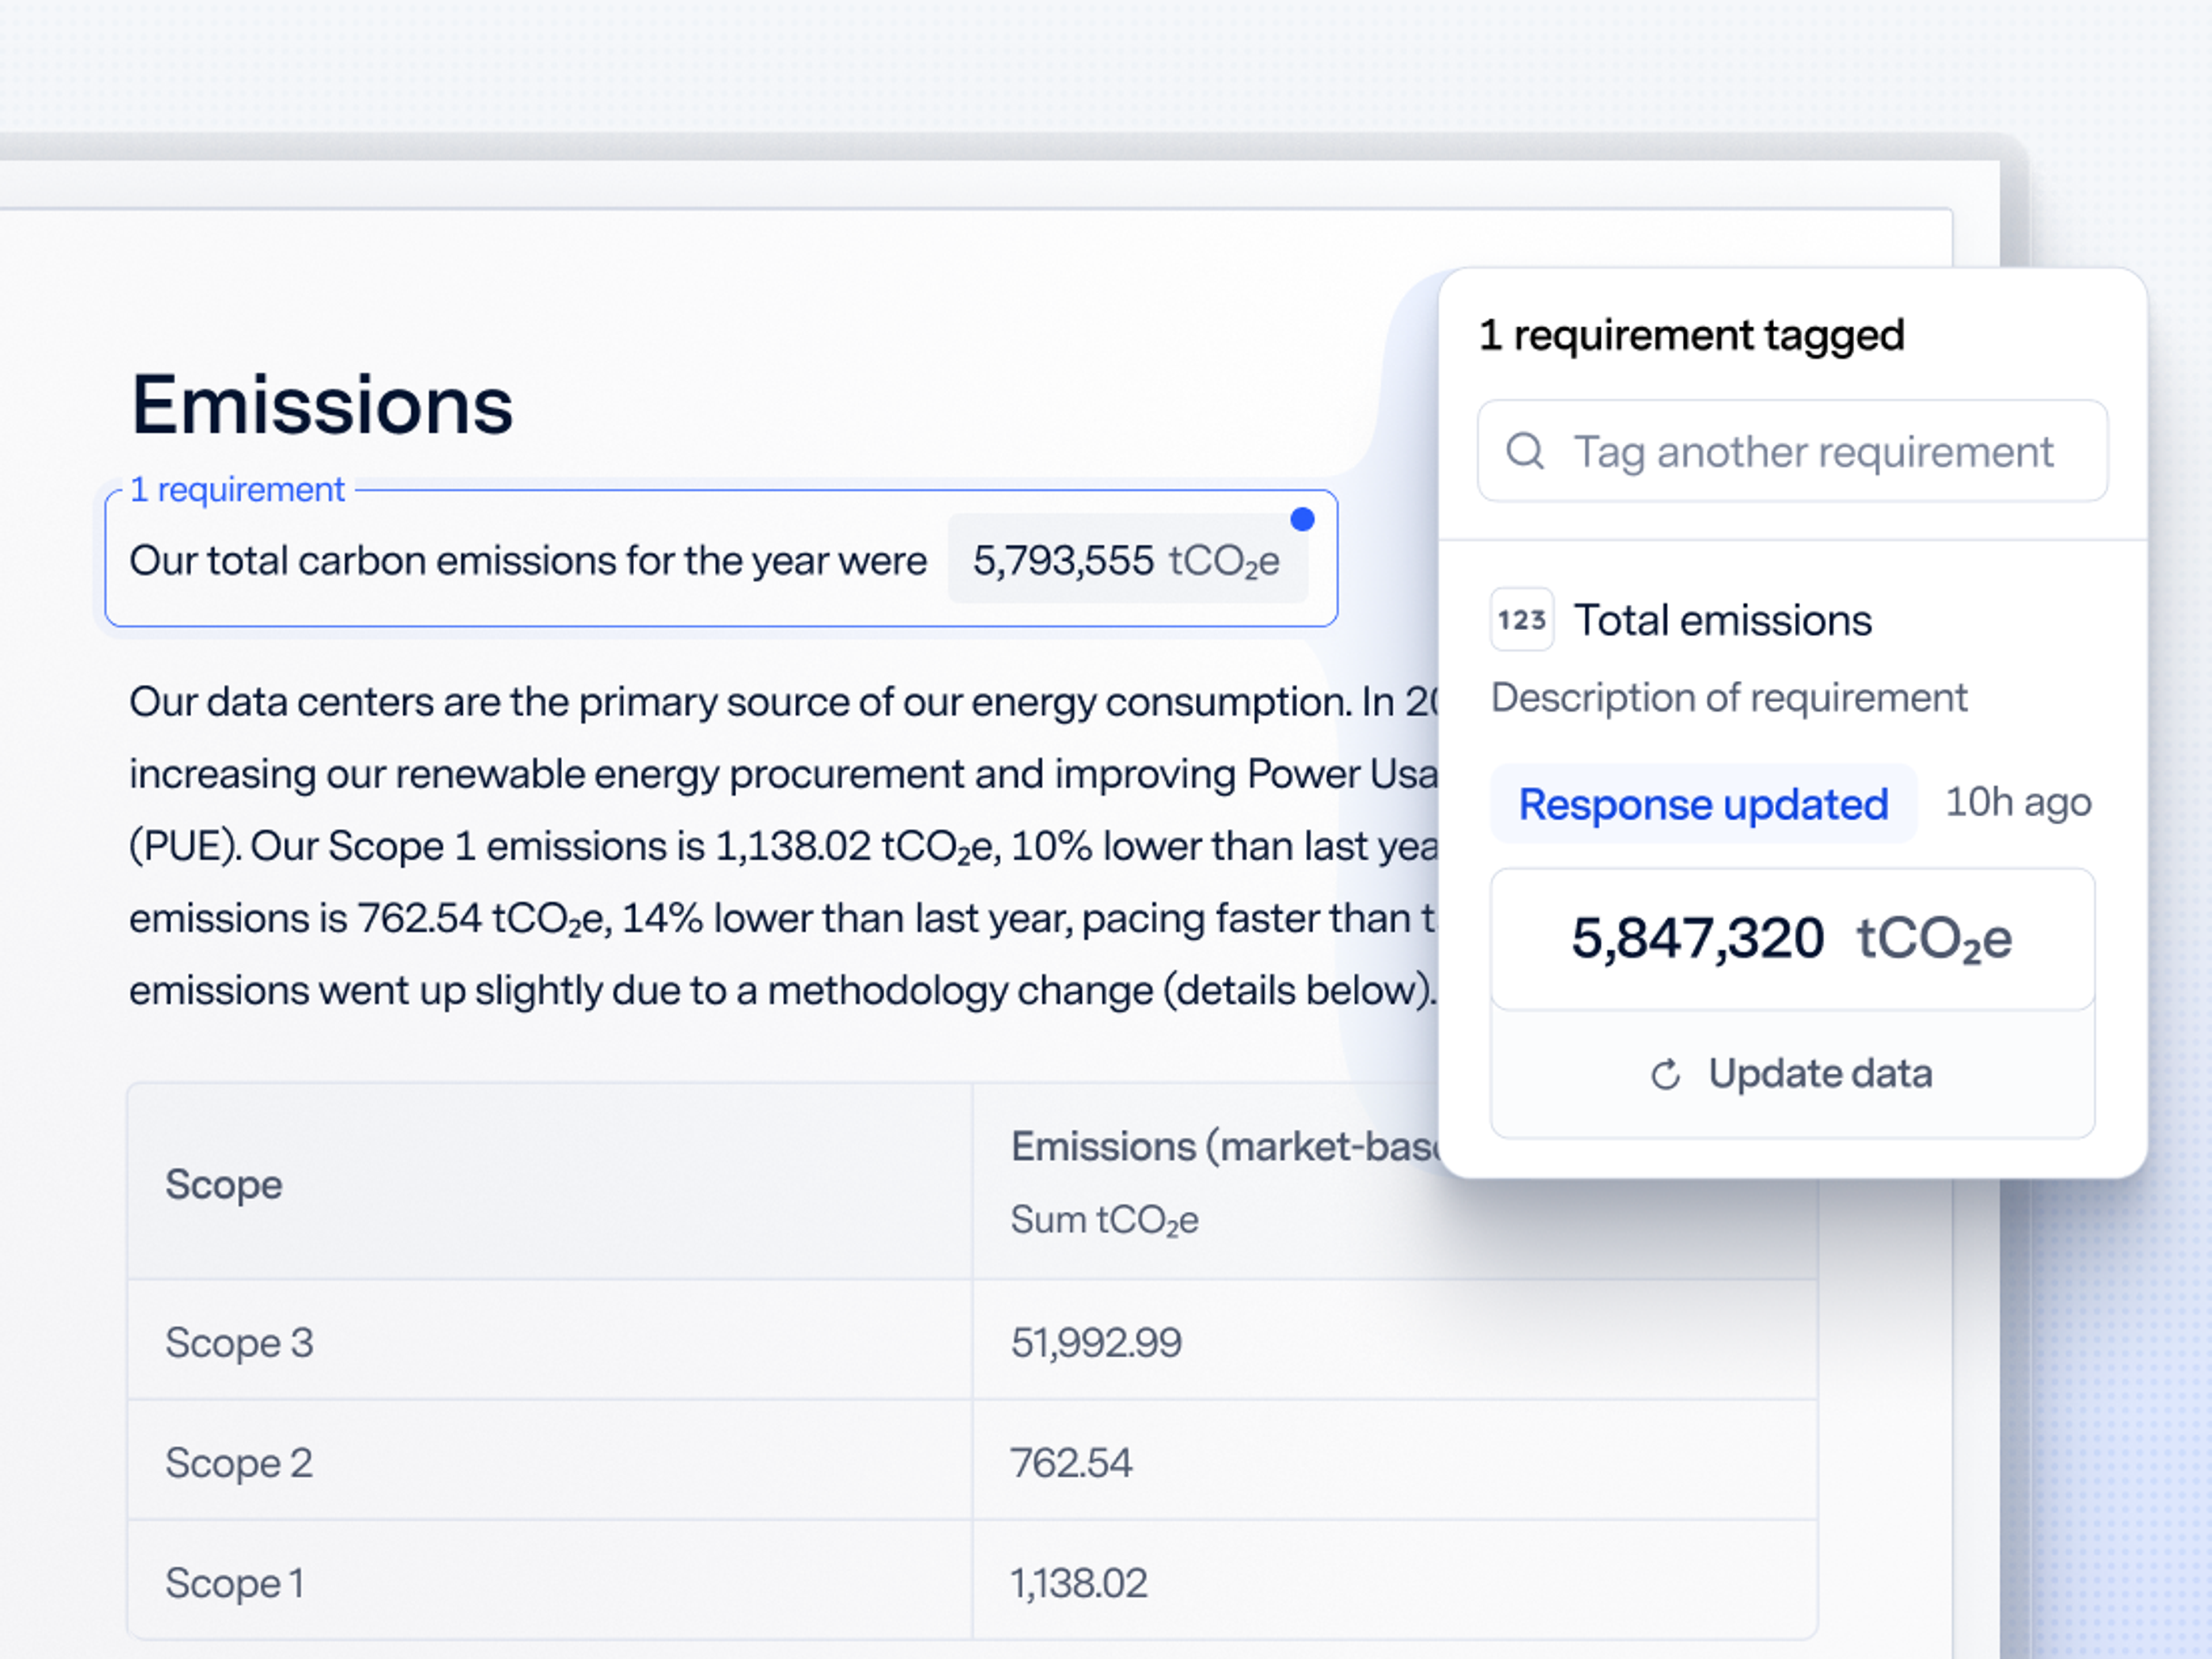
Task: Select the Response updated status badge
Action: pos(1703,804)
